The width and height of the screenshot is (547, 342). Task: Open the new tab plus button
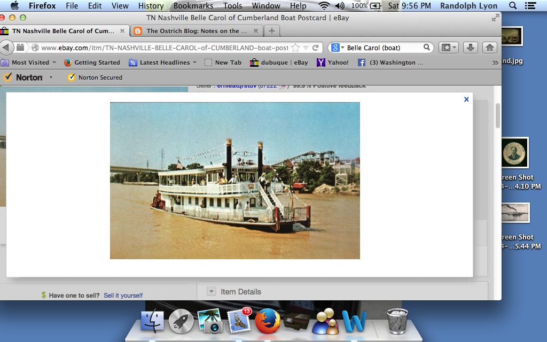pos(272,31)
